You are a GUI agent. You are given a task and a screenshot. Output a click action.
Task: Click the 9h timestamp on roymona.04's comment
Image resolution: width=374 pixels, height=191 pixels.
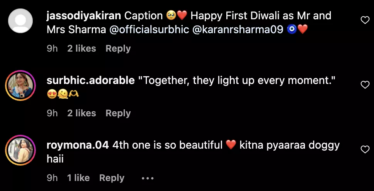pos(52,178)
